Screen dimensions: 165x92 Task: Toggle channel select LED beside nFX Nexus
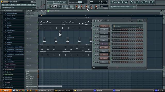111,58
